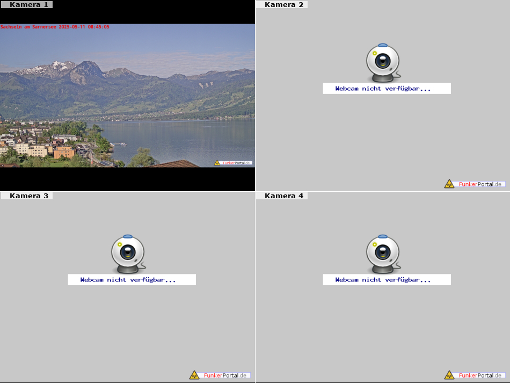Click the red 'Sachseln am Sarnersee' timestamp text

click(x=55, y=27)
